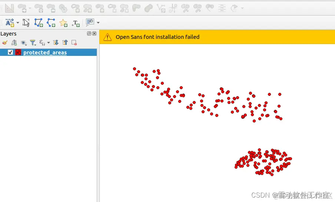The width and height of the screenshot is (335, 202).
Task: Select the Split Features scissors tool
Action: [185, 8]
